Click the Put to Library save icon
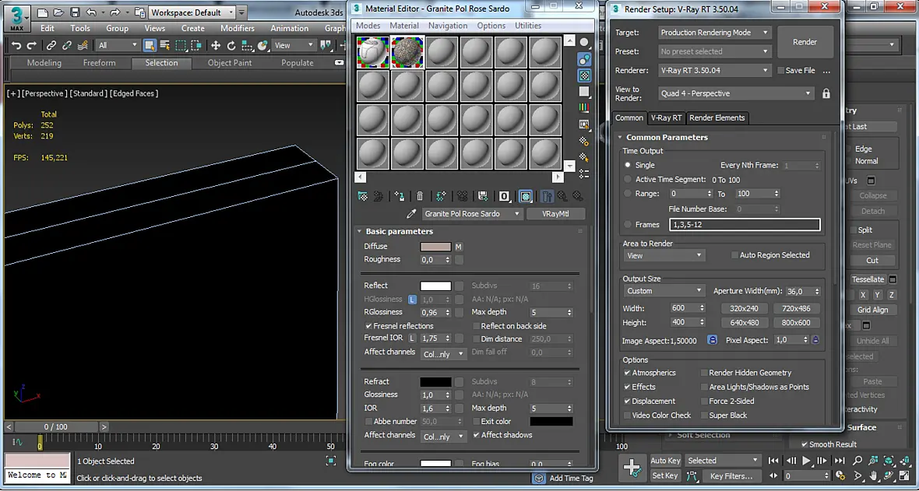 pos(482,196)
